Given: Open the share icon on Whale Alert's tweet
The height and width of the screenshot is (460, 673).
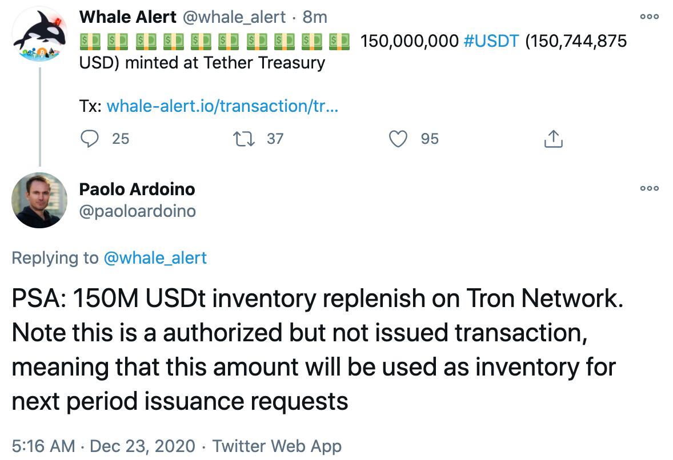Looking at the screenshot, I should tap(553, 138).
